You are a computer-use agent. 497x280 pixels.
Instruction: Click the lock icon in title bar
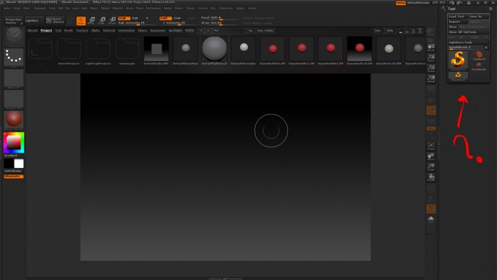468,2
